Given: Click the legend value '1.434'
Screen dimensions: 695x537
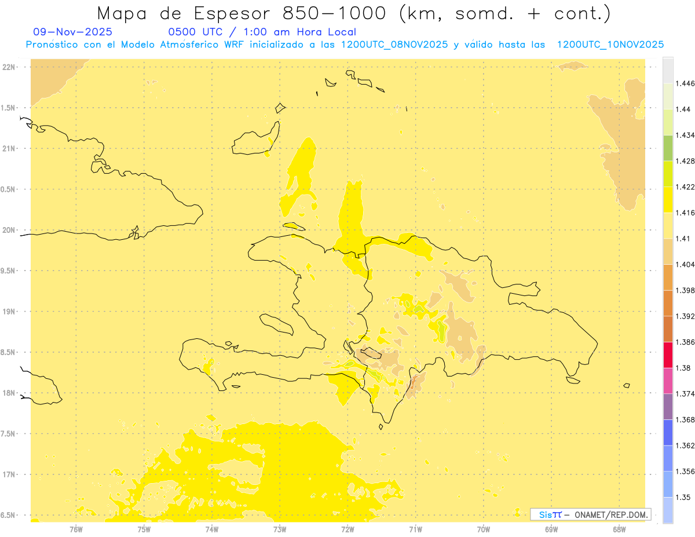Looking at the screenshot, I should 685,135.
